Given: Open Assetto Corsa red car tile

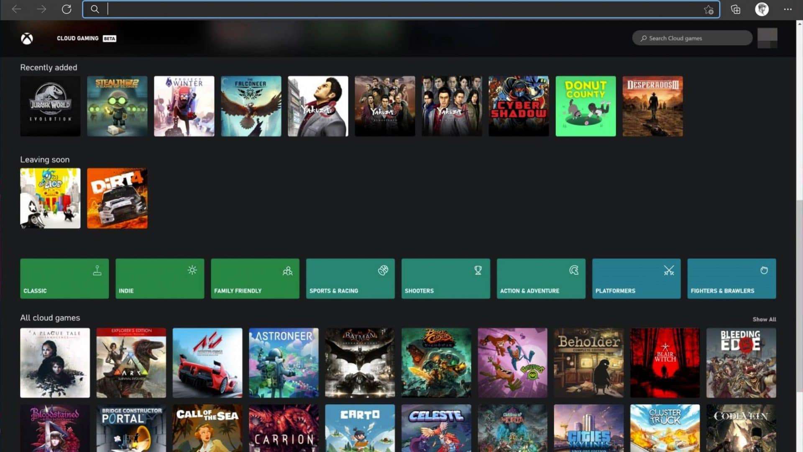Looking at the screenshot, I should pyautogui.click(x=207, y=363).
